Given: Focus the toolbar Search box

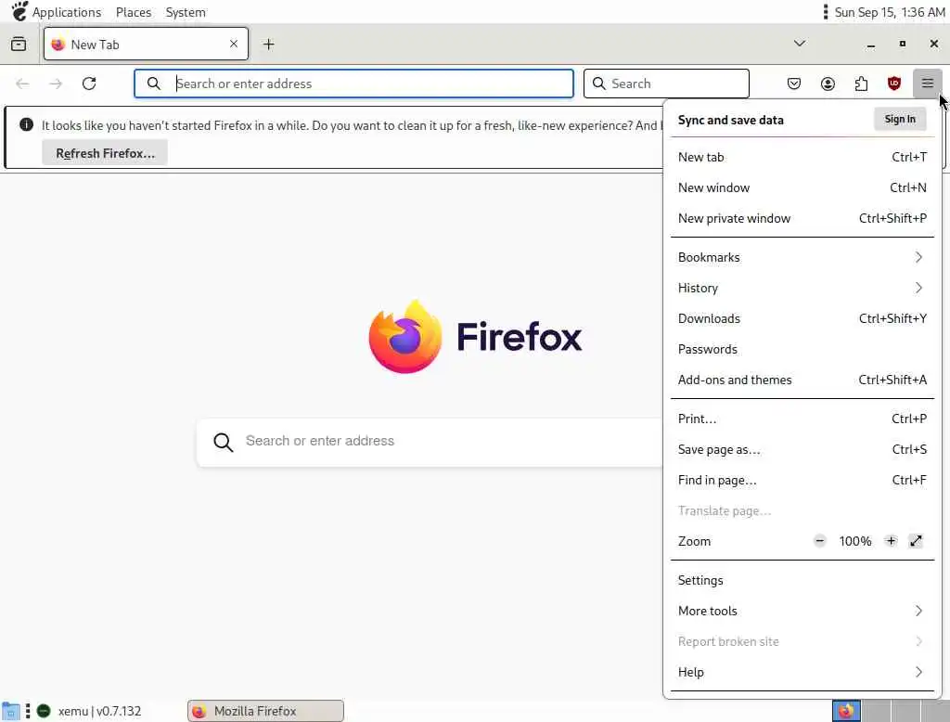Looking at the screenshot, I should (666, 84).
